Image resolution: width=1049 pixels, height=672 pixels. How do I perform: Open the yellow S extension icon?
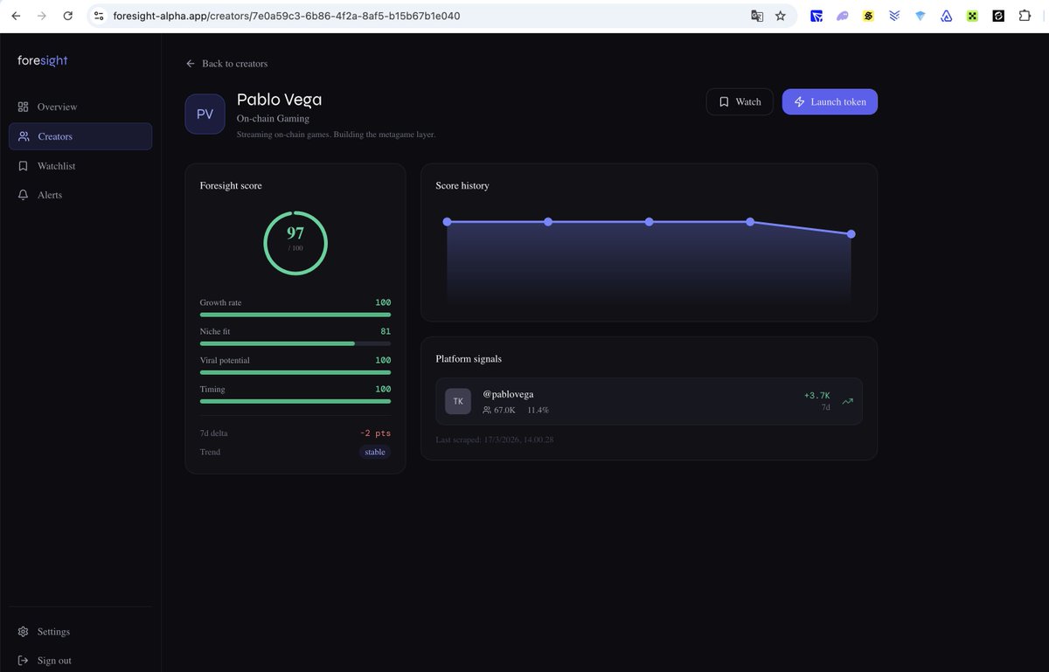click(868, 16)
